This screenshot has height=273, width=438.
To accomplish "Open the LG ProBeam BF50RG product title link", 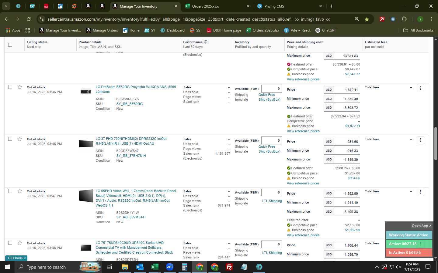I will tap(136, 89).
